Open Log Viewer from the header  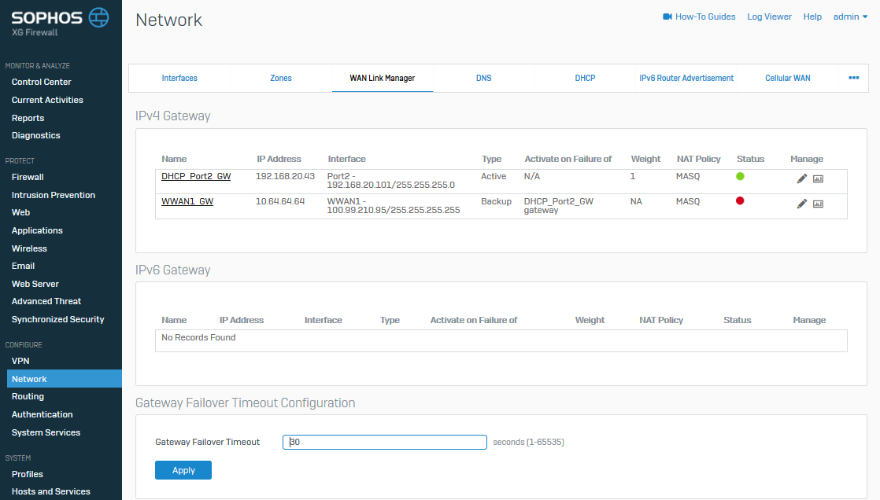pos(769,17)
